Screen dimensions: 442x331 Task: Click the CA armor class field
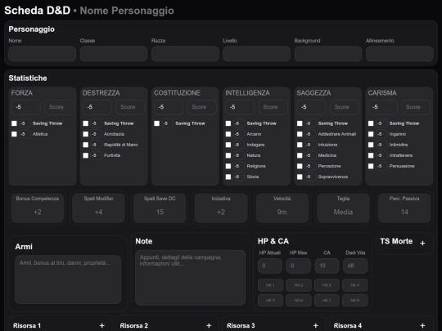327,266
